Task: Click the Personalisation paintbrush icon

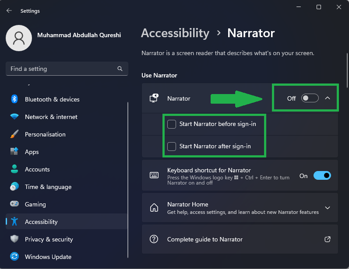Action: [x=14, y=134]
